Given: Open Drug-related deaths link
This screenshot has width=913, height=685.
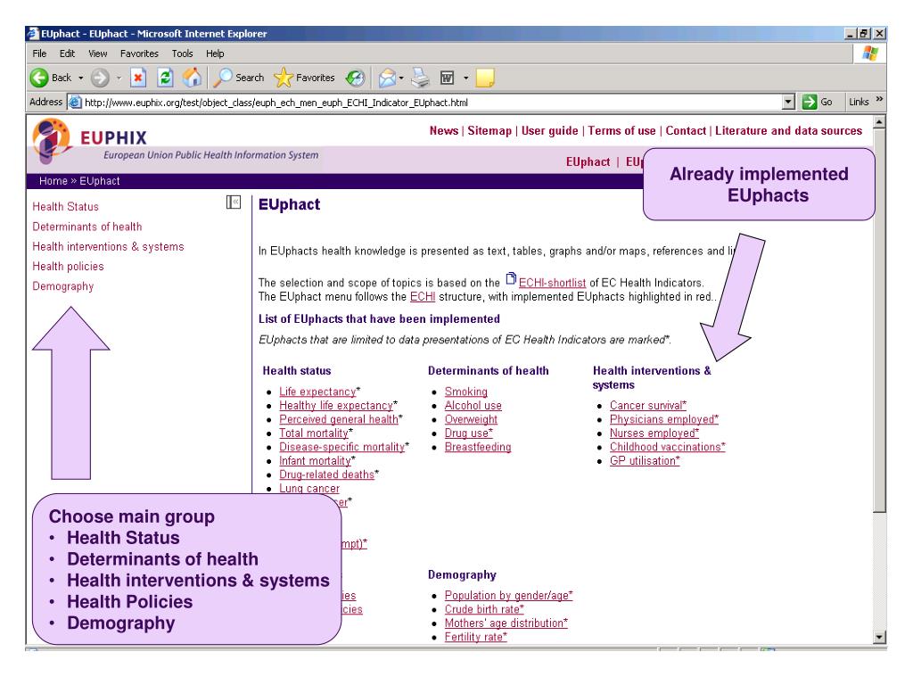Looking at the screenshot, I should click(x=326, y=475).
